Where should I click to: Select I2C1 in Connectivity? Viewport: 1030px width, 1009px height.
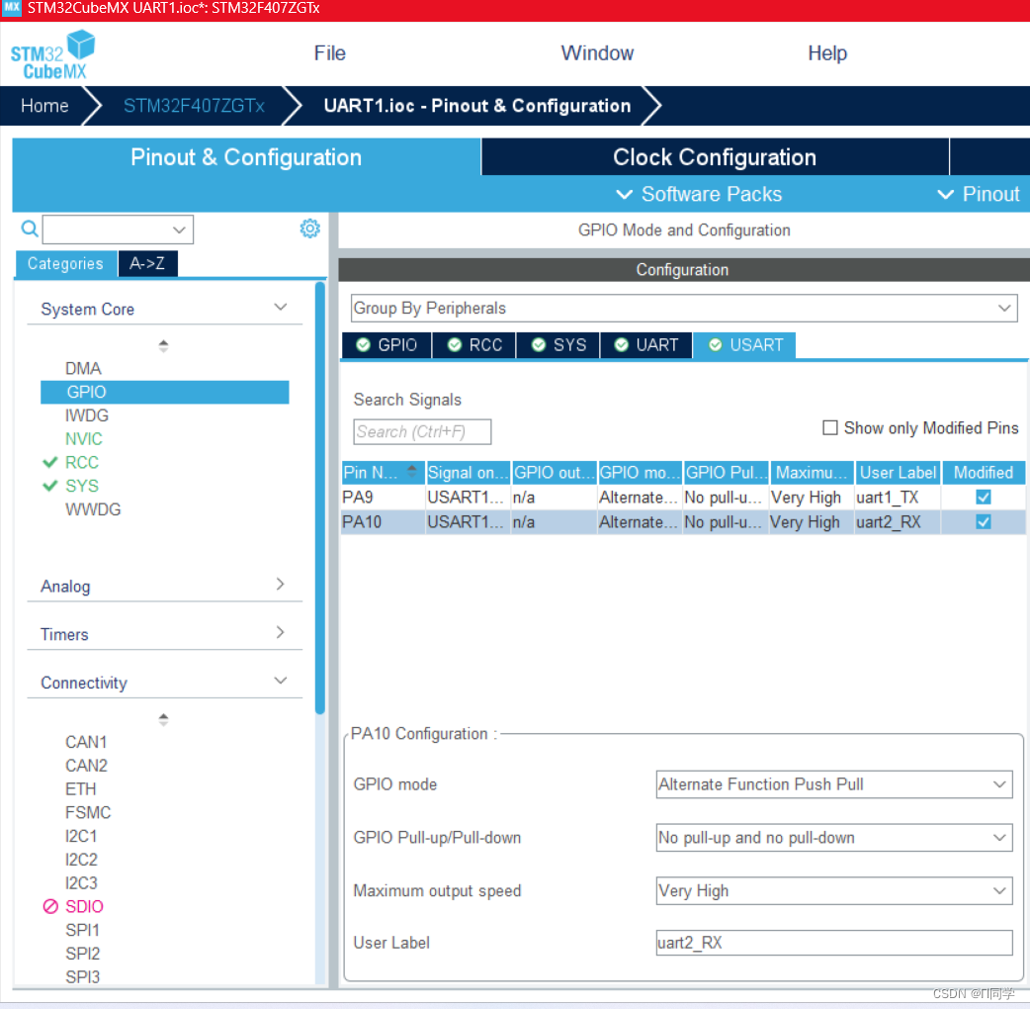point(81,836)
